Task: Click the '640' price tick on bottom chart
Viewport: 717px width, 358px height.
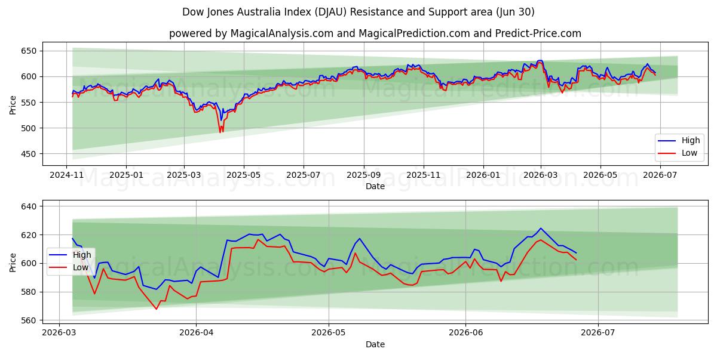Action: point(30,206)
